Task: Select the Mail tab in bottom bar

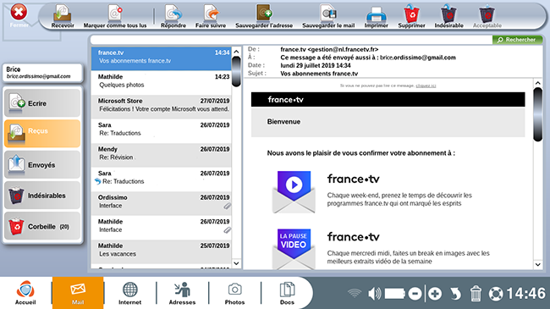Action: point(78,293)
